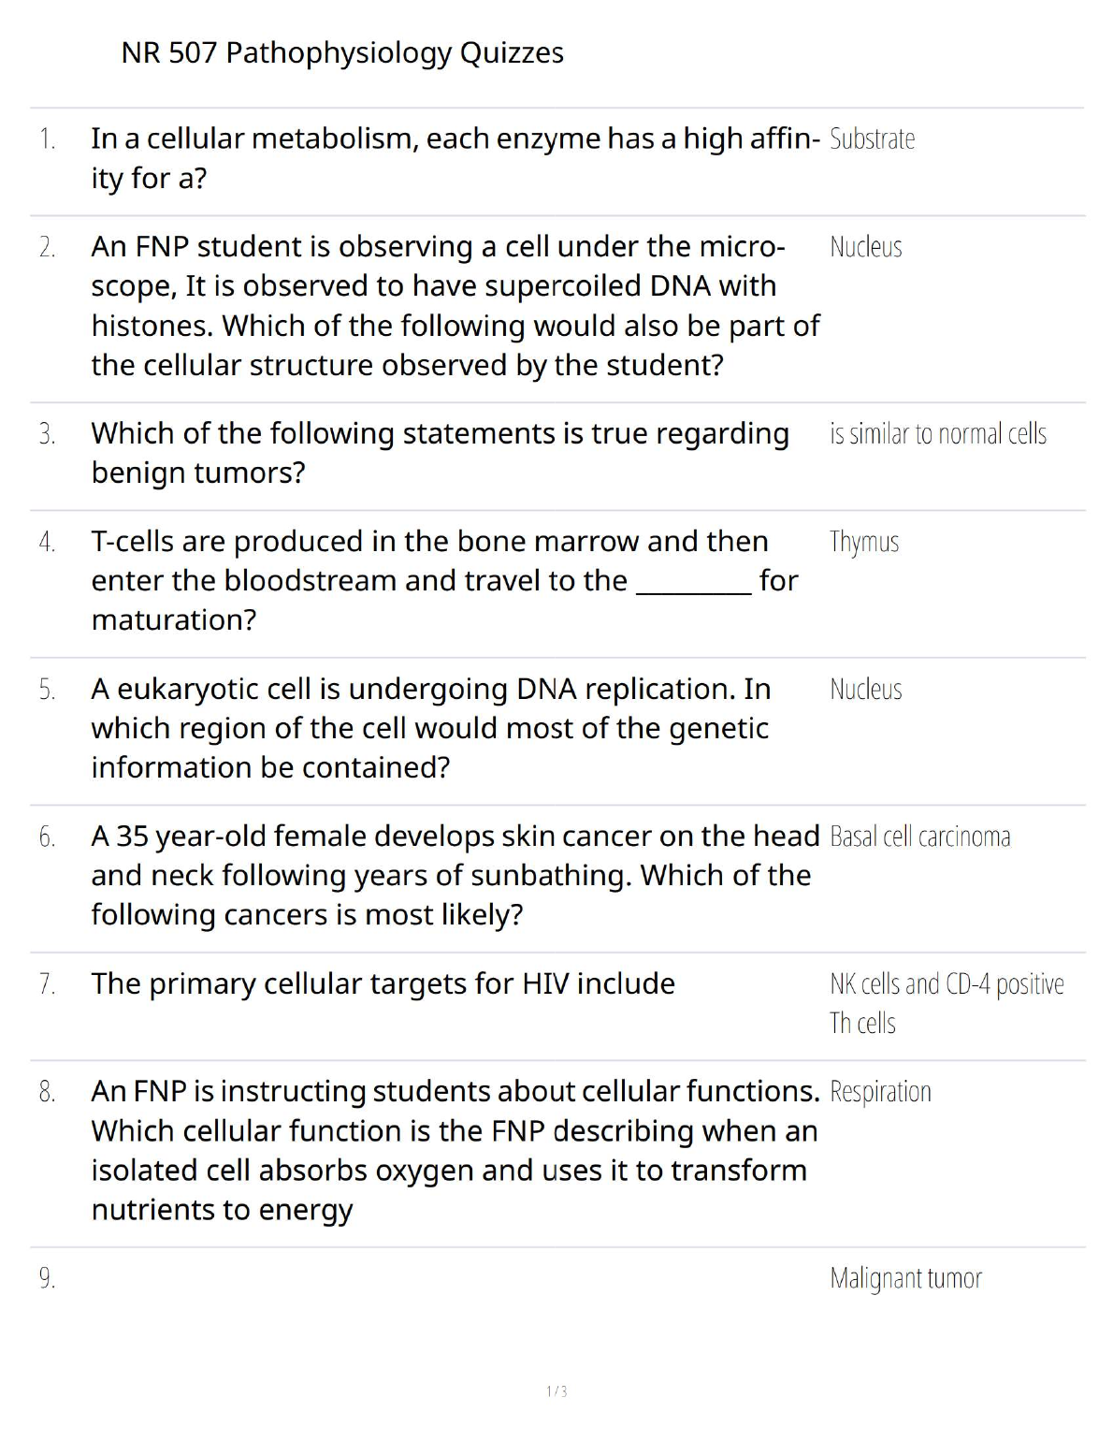Select the "NK cells and CD-4 positive" answer
Screen dimensions: 1113x1441
coord(946,985)
